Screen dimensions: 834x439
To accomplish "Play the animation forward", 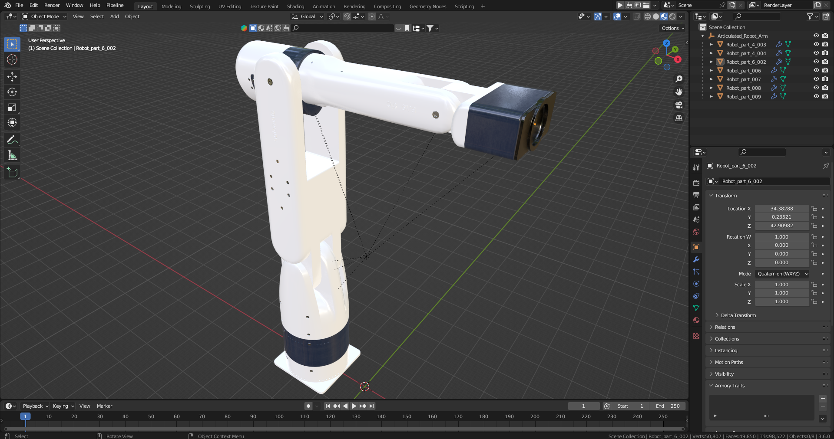I will tap(354, 406).
